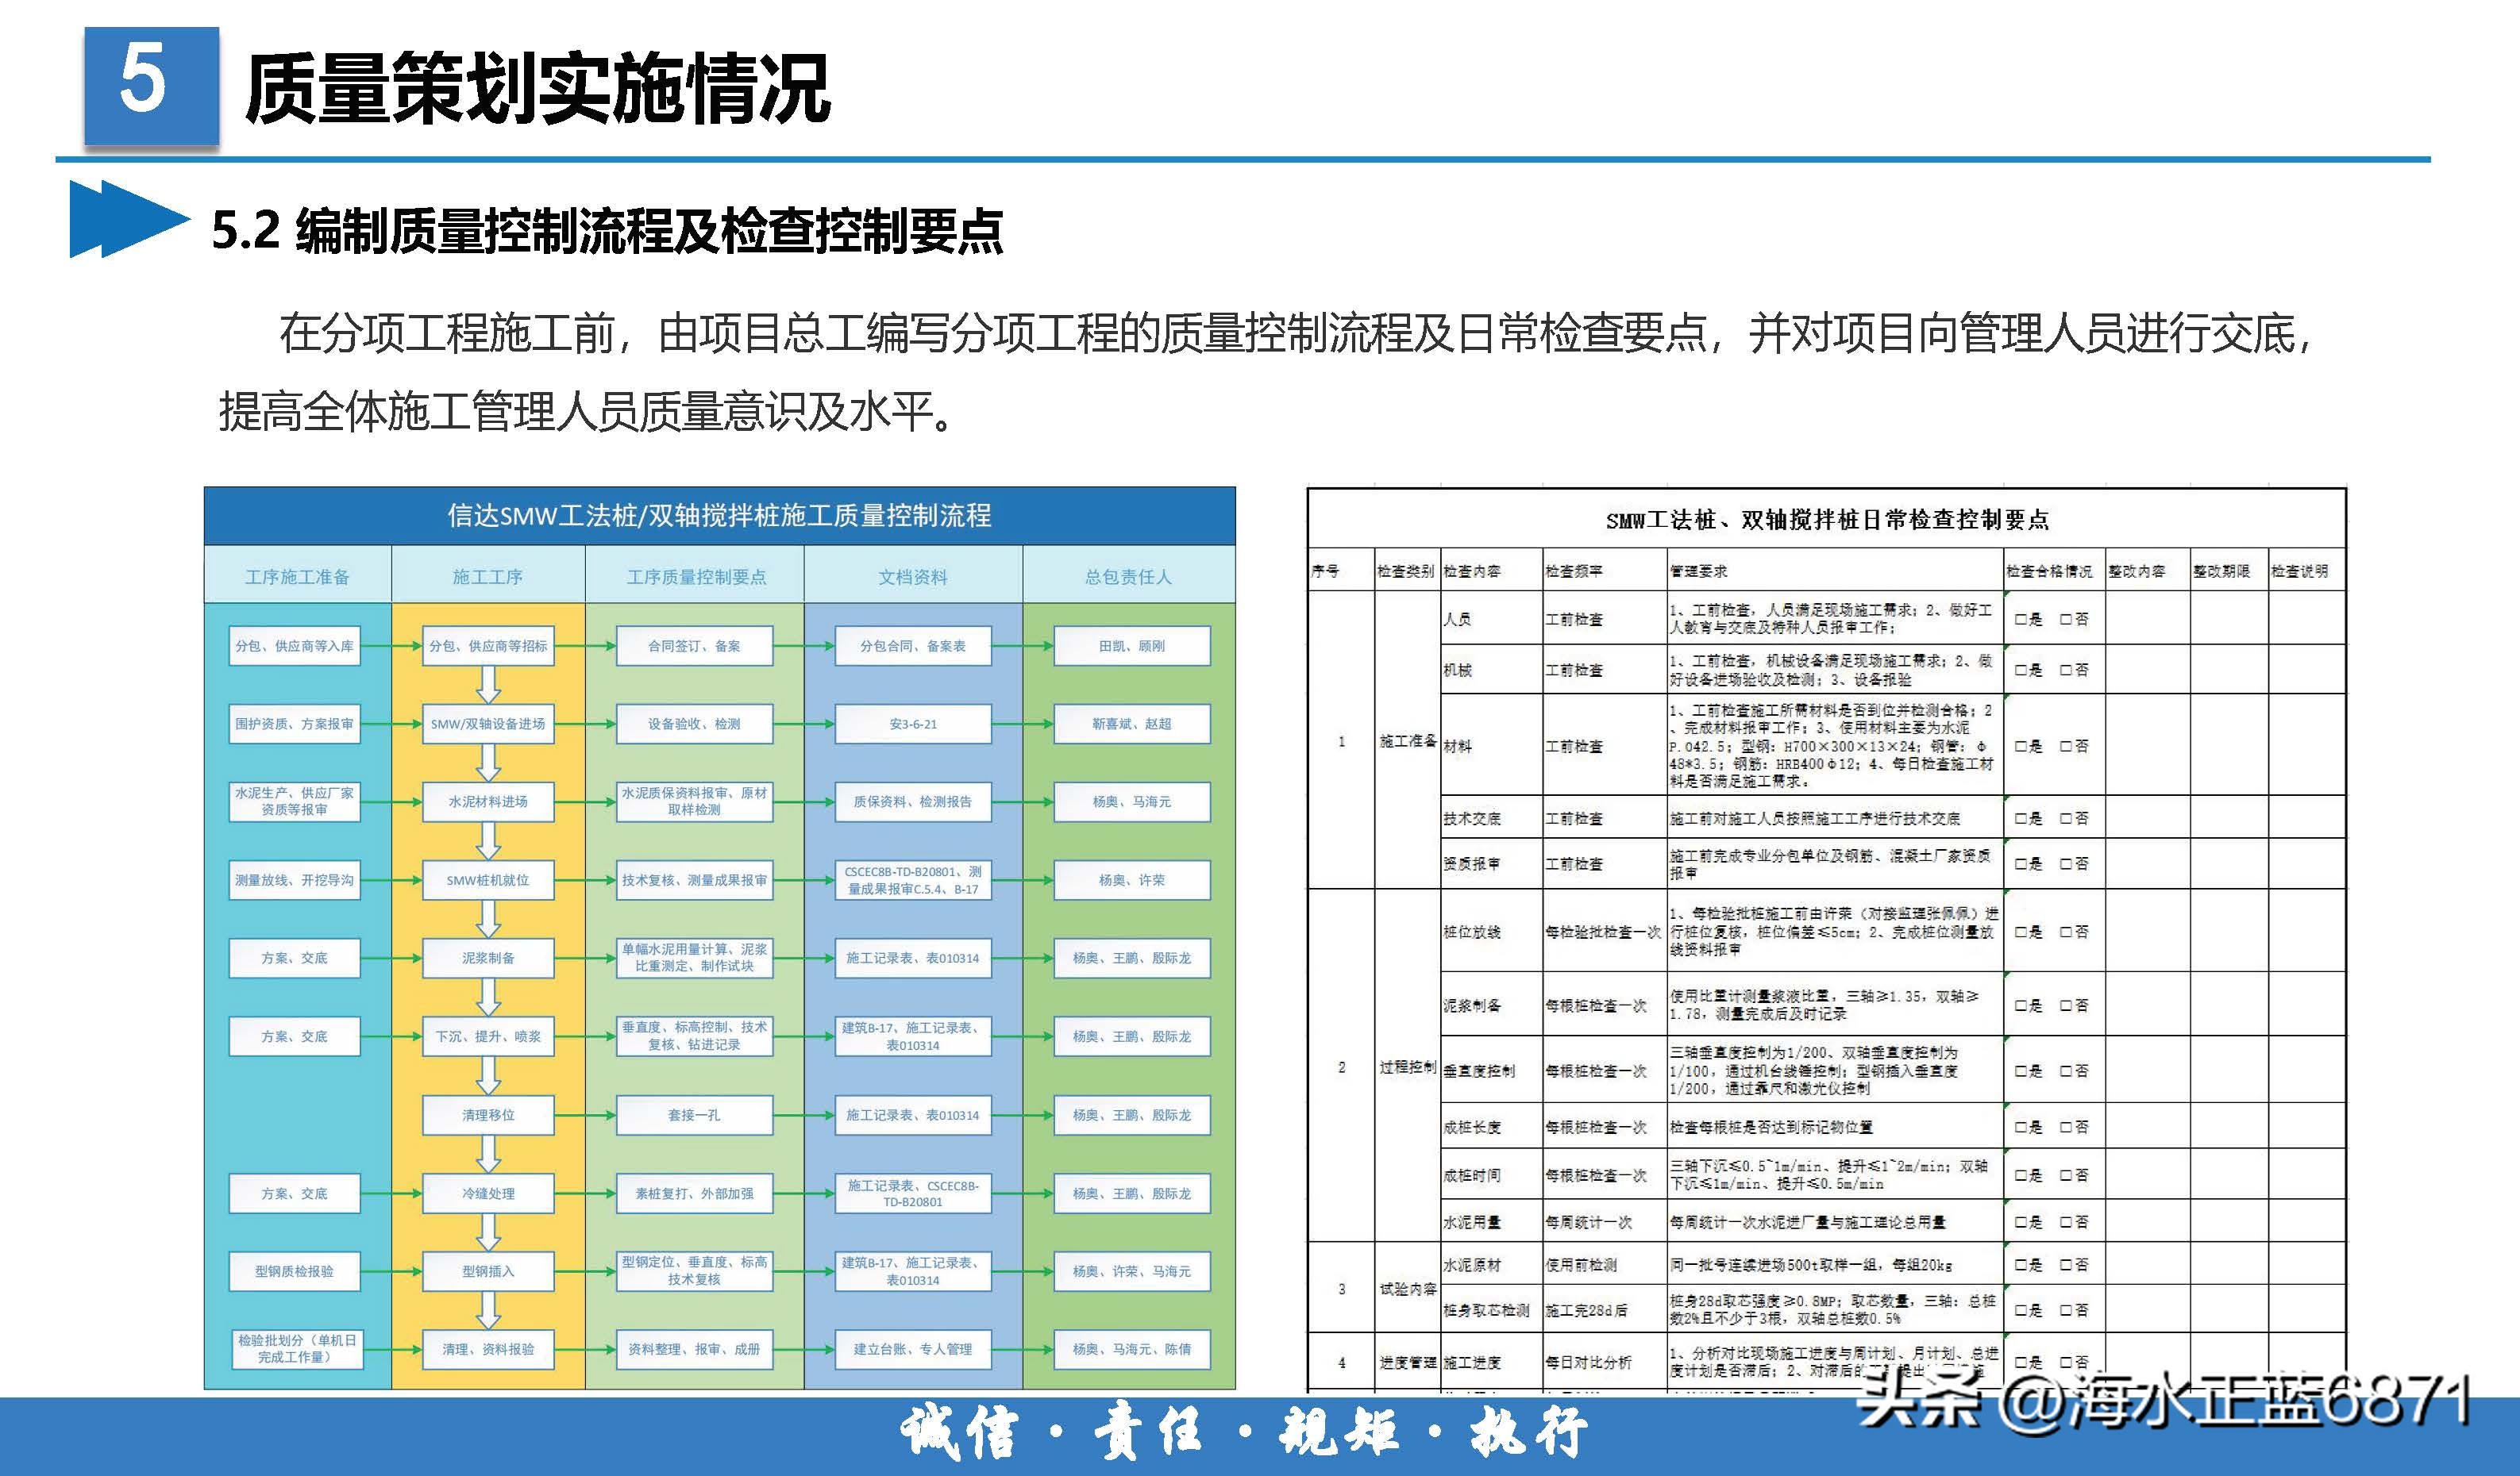This screenshot has width=2520, height=1476.
Task: Select the 施工工序 column header
Action: pos(490,577)
